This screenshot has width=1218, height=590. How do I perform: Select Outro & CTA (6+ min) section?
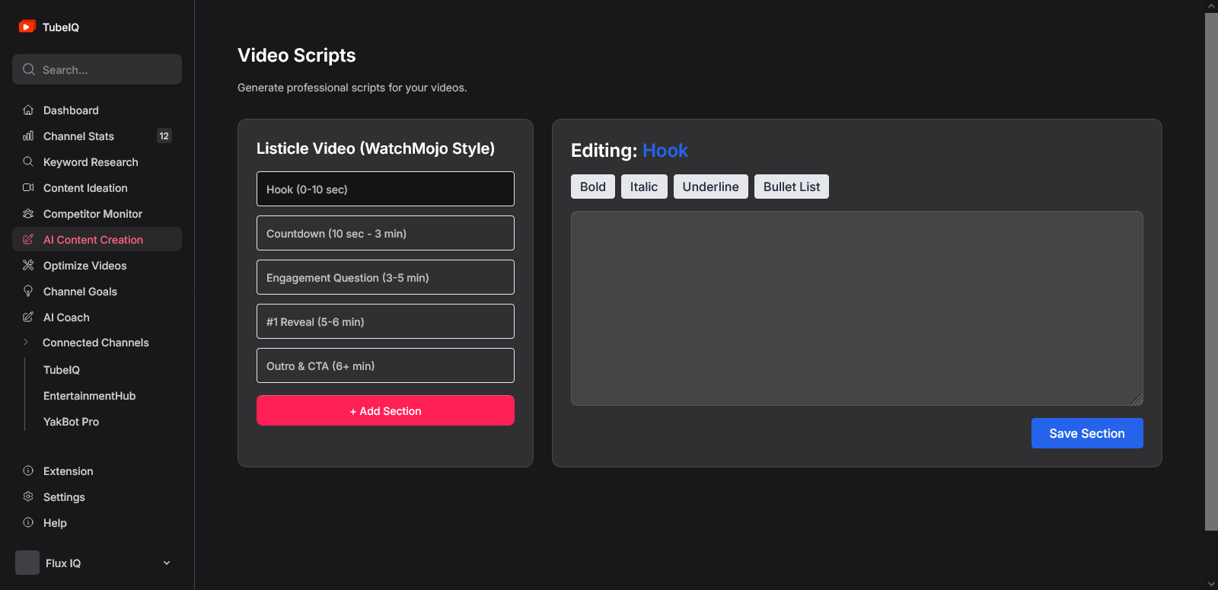point(385,365)
